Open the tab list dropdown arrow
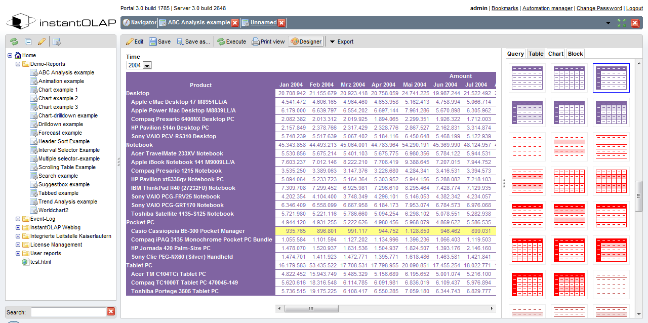Screen dimensions: 648x323 coord(608,23)
